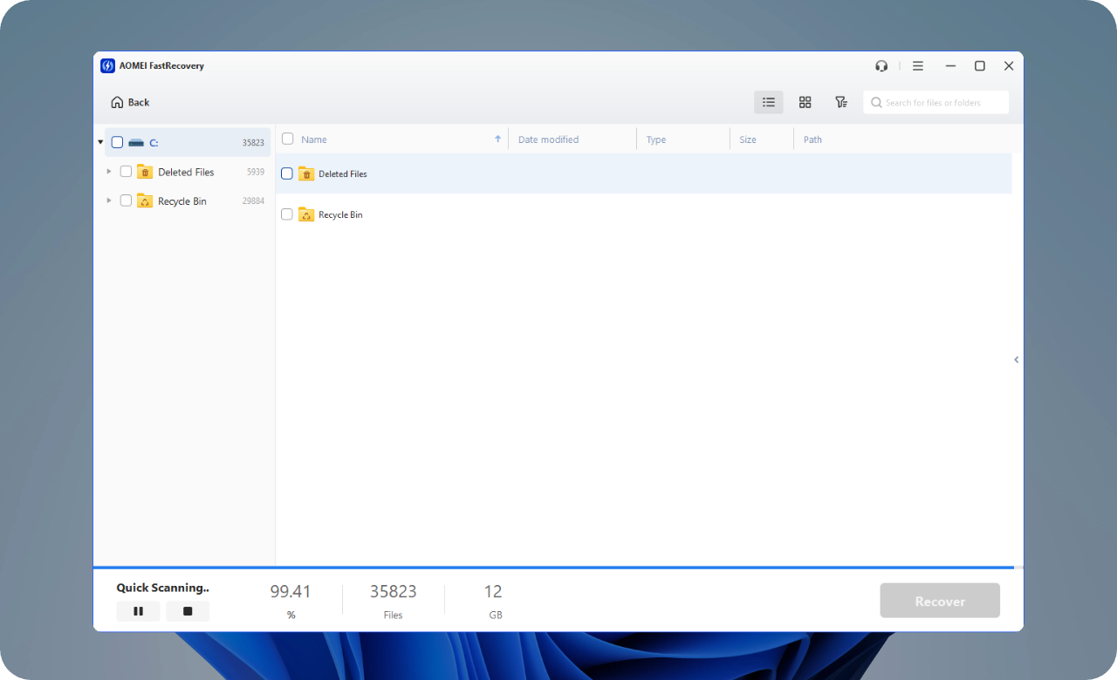This screenshot has width=1117, height=680.
Task: Stop the quick scan
Action: click(x=188, y=611)
